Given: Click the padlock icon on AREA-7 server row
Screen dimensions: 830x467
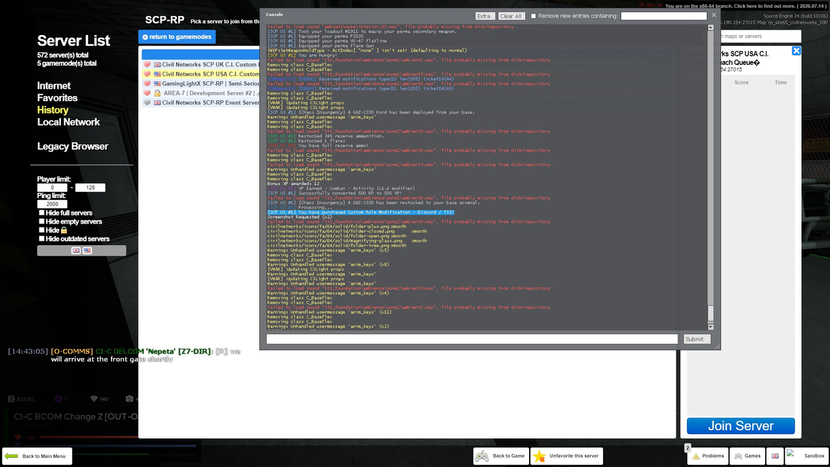Looking at the screenshot, I should click(x=158, y=93).
